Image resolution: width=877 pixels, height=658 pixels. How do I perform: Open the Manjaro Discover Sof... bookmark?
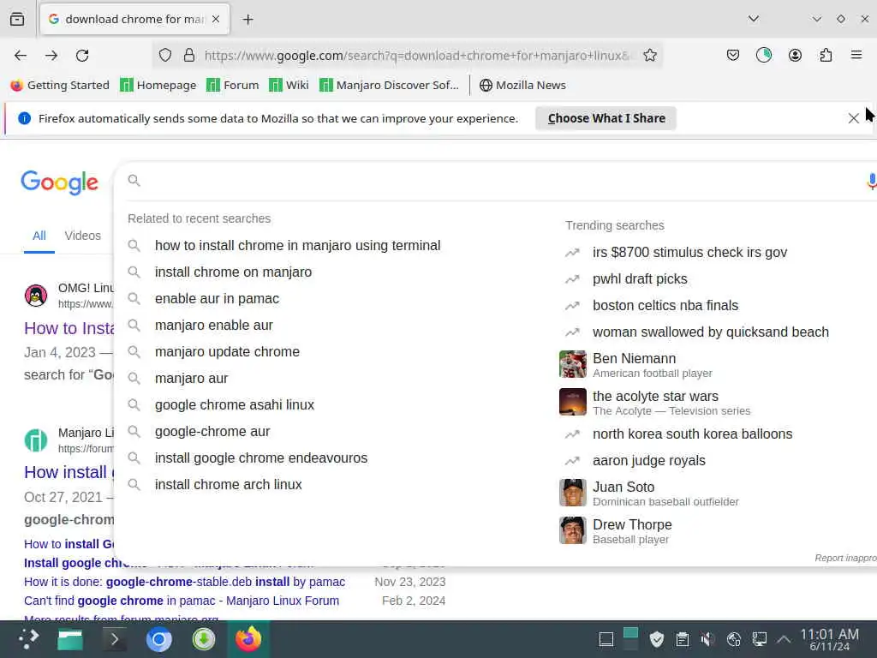point(389,85)
